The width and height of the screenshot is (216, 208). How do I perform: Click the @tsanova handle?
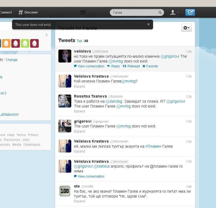point(115,96)
